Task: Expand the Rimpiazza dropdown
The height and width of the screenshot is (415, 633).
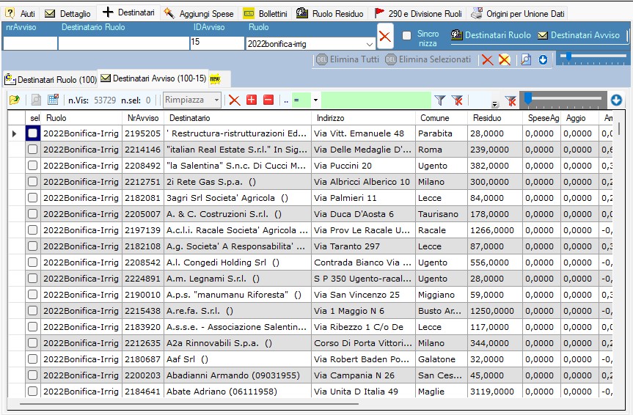Action: coord(216,100)
